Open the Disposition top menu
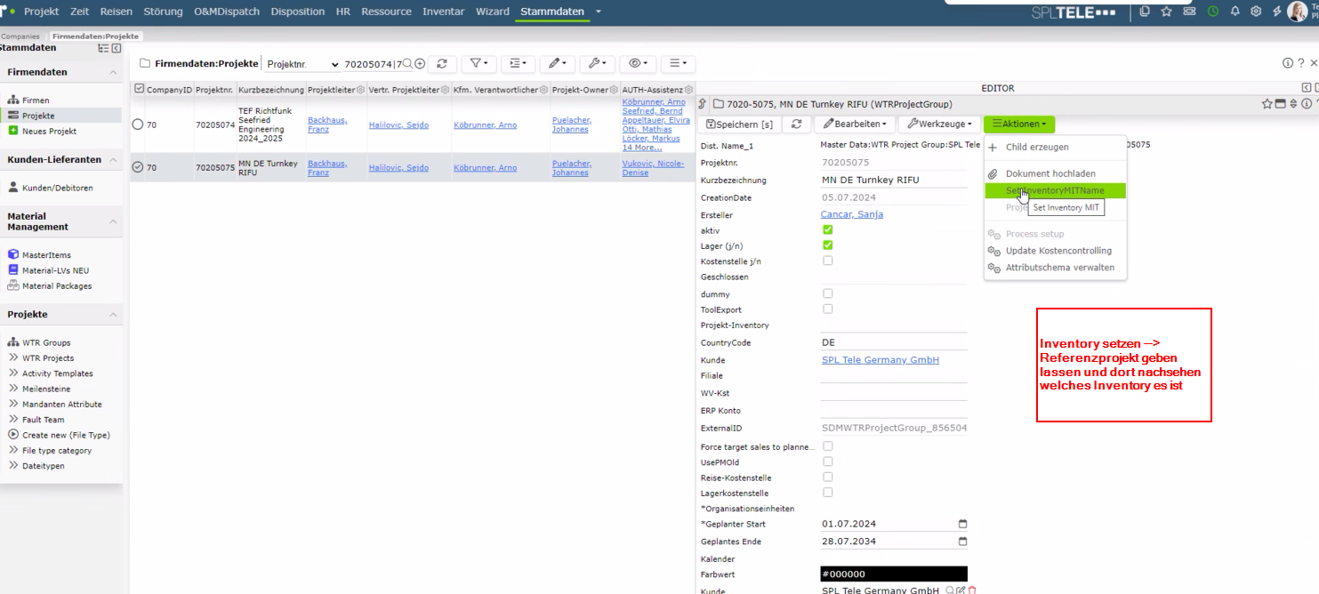The height and width of the screenshot is (594, 1319). tap(297, 12)
